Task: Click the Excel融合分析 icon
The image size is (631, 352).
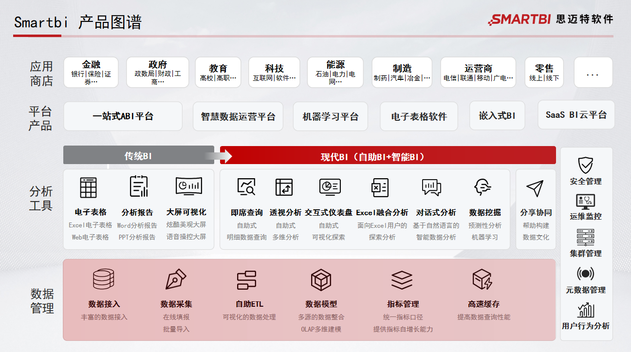Action: click(x=379, y=187)
